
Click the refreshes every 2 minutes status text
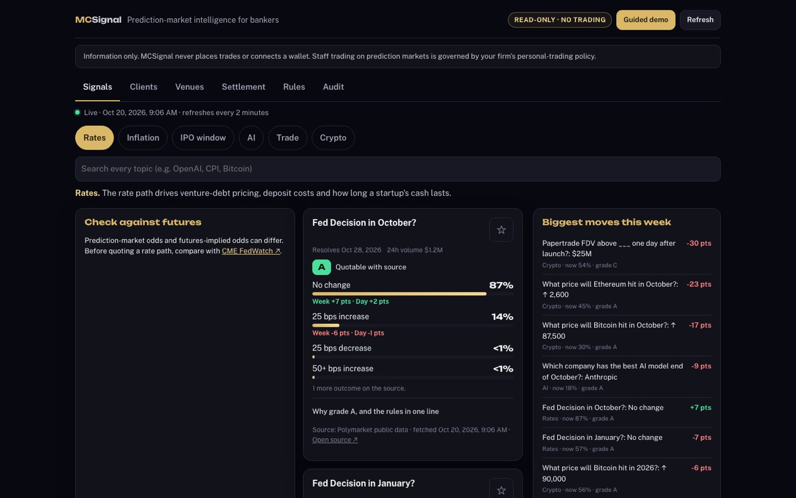click(x=225, y=113)
